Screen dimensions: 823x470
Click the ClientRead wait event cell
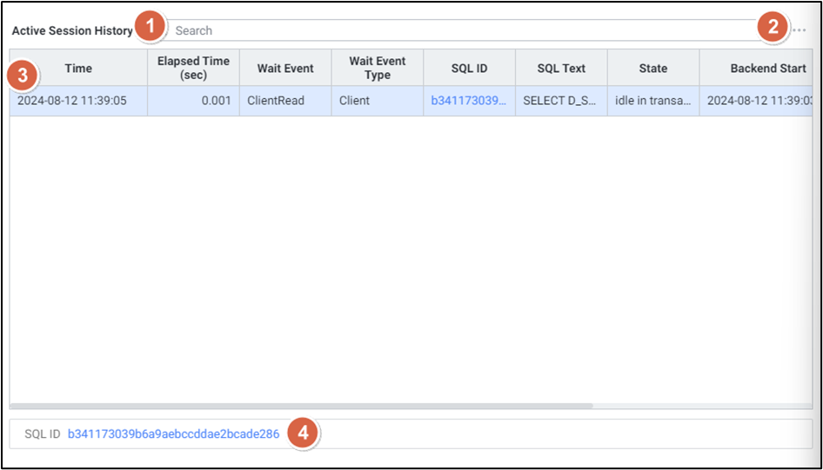tap(276, 101)
